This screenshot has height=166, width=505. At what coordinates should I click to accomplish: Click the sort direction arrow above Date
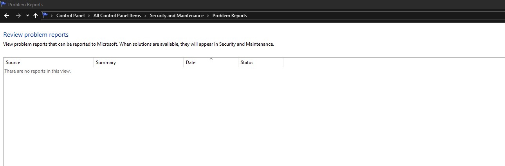tap(211, 59)
